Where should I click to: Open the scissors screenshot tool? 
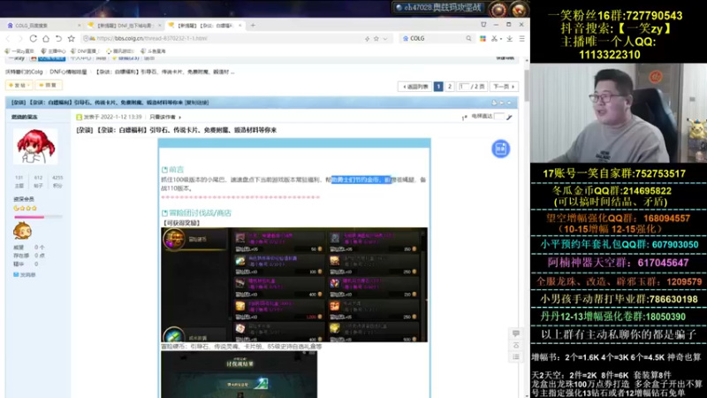[x=494, y=39]
